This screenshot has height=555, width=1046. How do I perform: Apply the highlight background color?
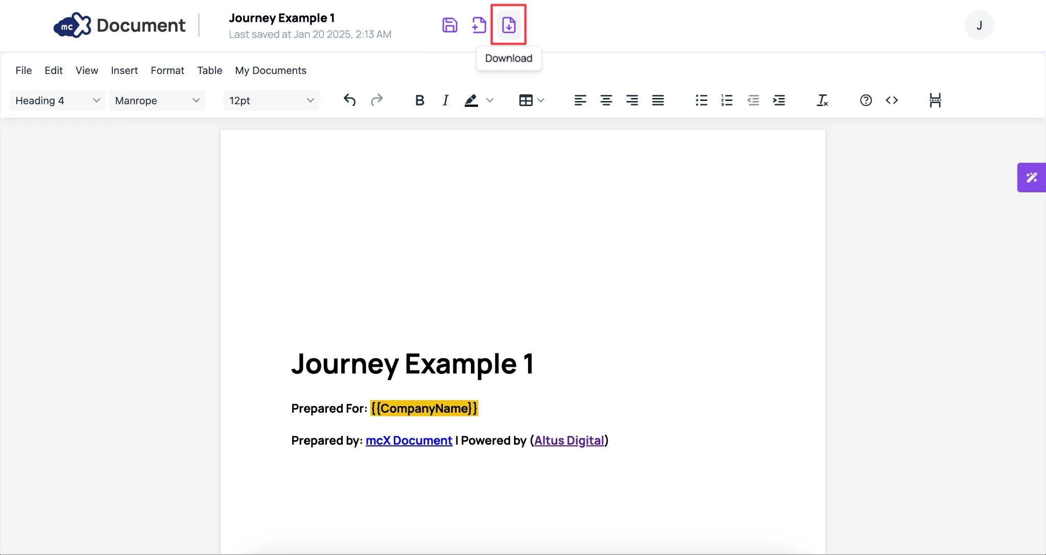[x=471, y=100]
